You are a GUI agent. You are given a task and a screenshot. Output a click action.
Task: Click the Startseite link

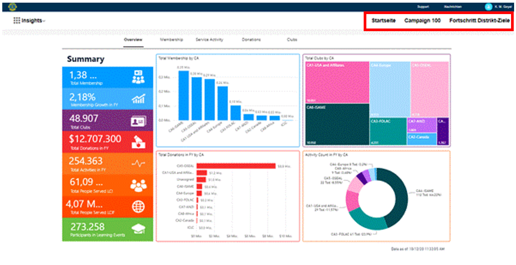coord(383,21)
